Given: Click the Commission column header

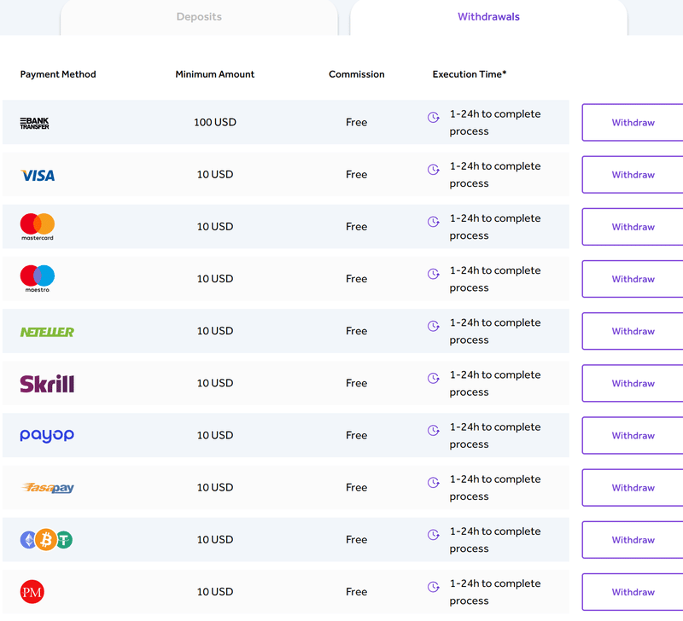Looking at the screenshot, I should (x=357, y=74).
